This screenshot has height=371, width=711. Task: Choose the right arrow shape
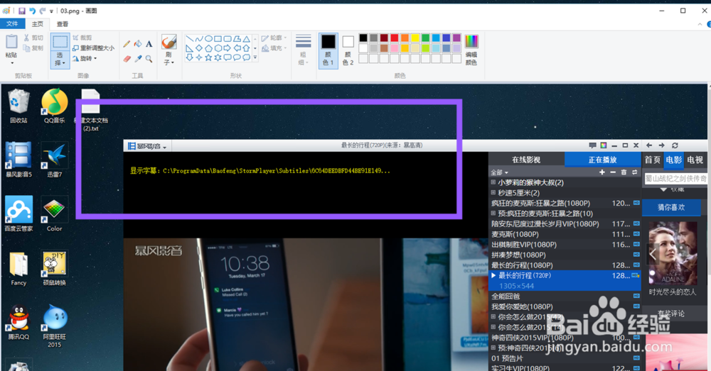[228, 48]
